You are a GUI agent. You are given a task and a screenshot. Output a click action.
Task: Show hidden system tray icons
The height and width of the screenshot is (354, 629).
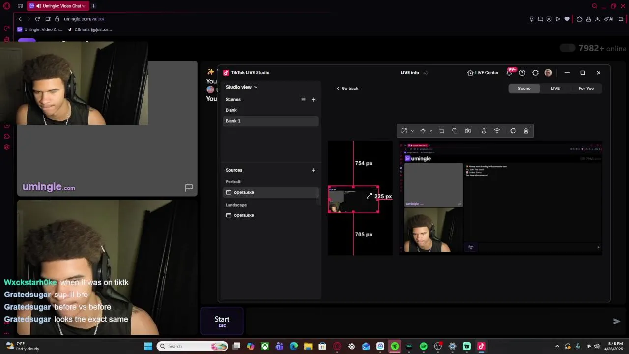click(x=557, y=346)
